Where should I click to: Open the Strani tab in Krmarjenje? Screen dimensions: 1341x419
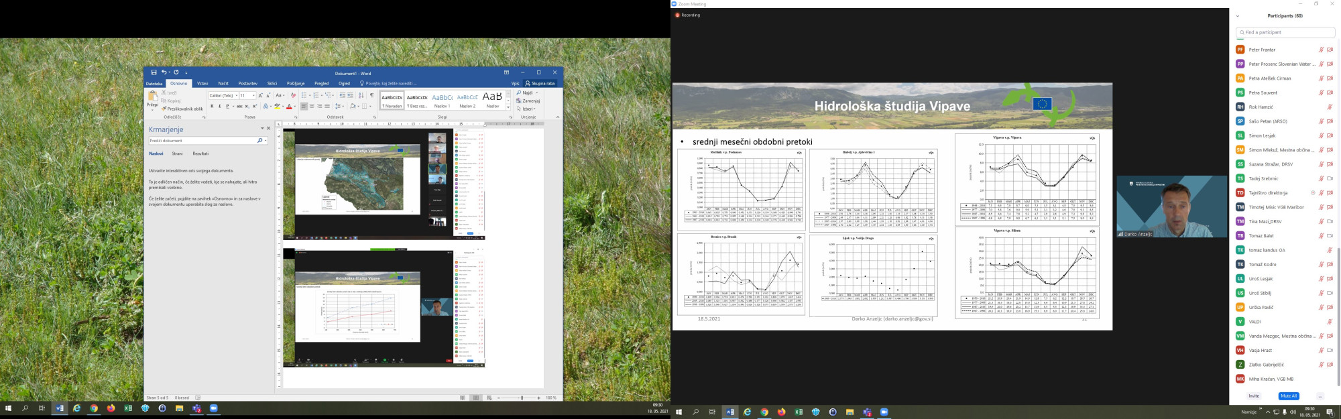pos(178,154)
